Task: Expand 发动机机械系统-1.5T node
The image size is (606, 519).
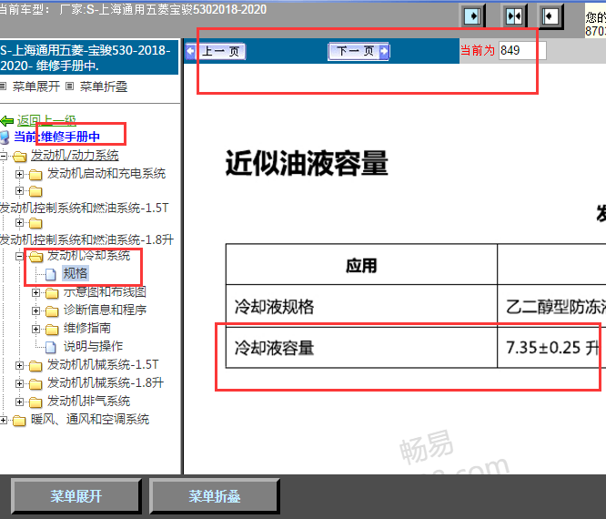Action: point(19,365)
